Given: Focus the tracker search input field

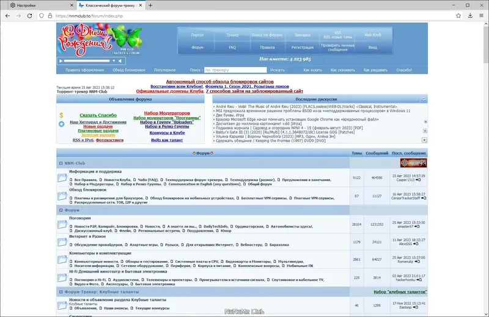Looking at the screenshot, I should (x=235, y=70).
